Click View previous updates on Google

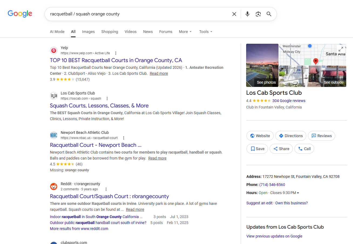[x=274, y=236]
